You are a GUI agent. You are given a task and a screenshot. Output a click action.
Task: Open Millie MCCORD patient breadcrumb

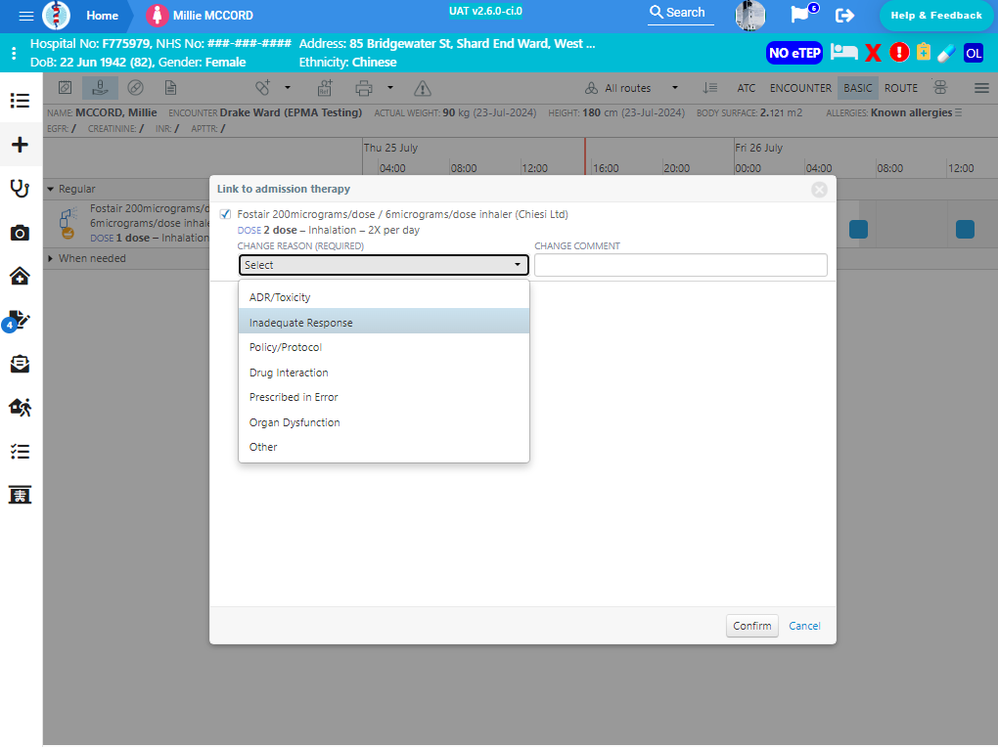200,16
